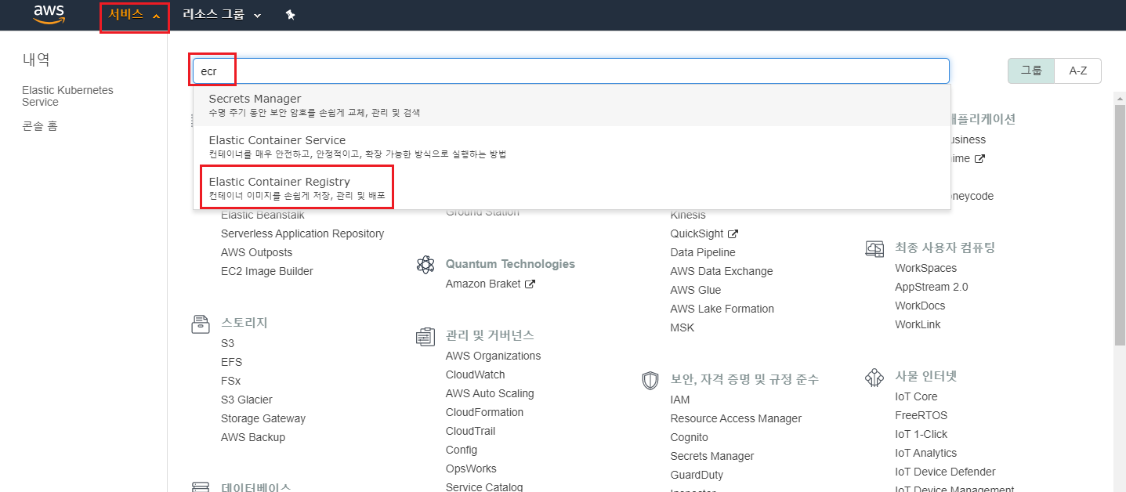Go to 콘솔 홈

pos(40,126)
